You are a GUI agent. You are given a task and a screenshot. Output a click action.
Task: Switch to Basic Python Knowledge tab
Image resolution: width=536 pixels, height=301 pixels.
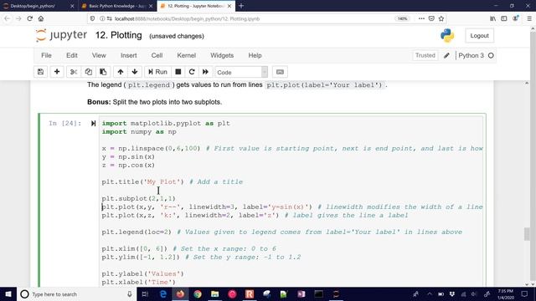[x=117, y=6]
